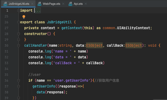Collapse the JsBridgeUtil class on line 26
Screen dimensions: 167x100
click(19, 22)
